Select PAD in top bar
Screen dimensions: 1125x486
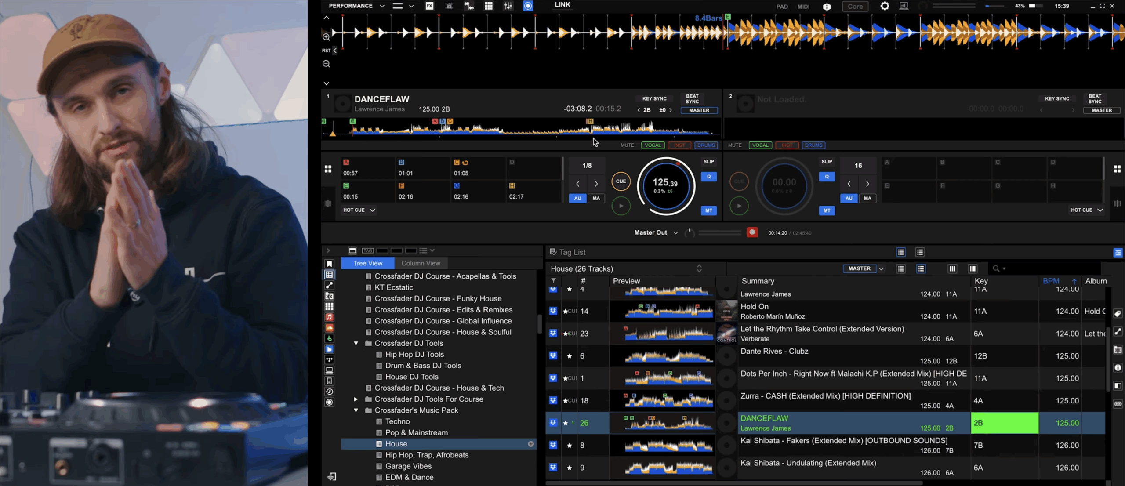point(782,7)
